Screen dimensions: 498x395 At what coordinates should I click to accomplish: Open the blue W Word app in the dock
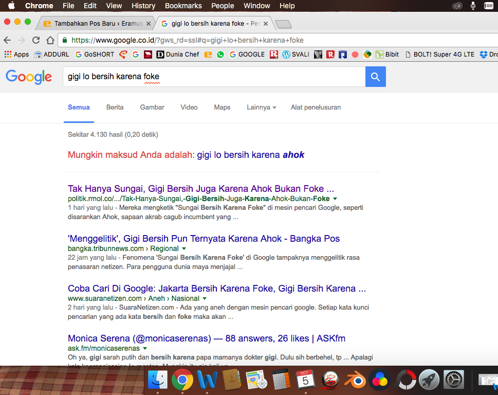coord(207,380)
